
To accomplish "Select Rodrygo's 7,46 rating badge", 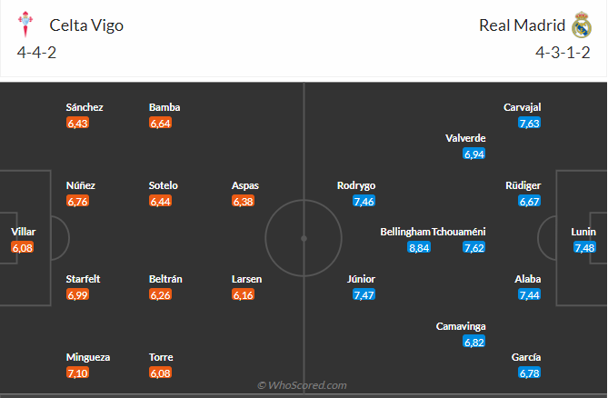I will tap(364, 201).
